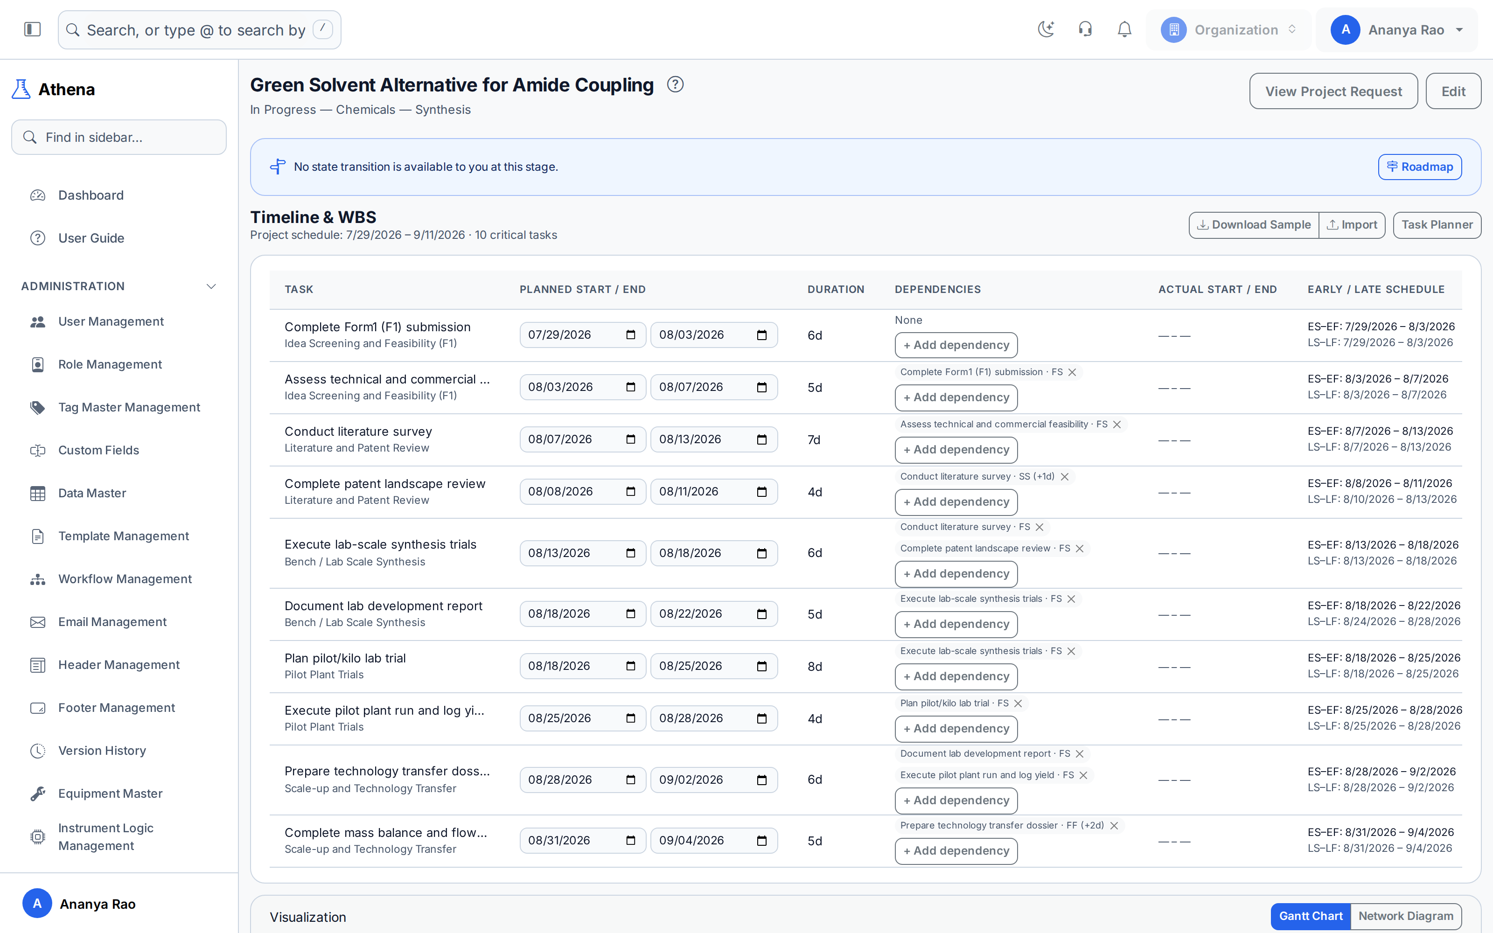Click project title help icon

tap(676, 84)
